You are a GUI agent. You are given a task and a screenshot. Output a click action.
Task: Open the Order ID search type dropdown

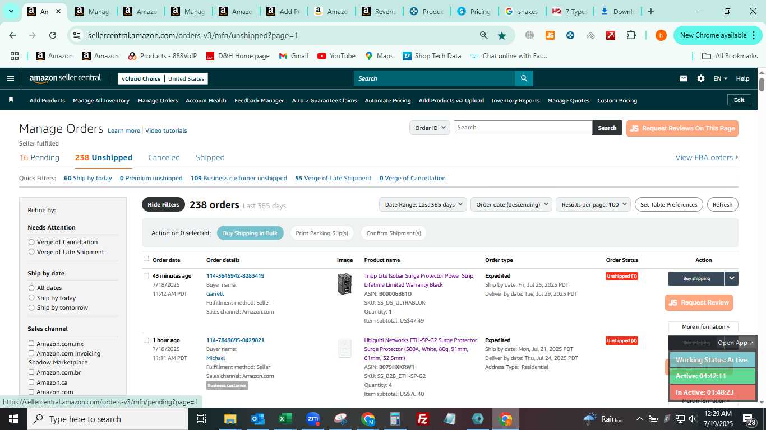pyautogui.click(x=430, y=128)
